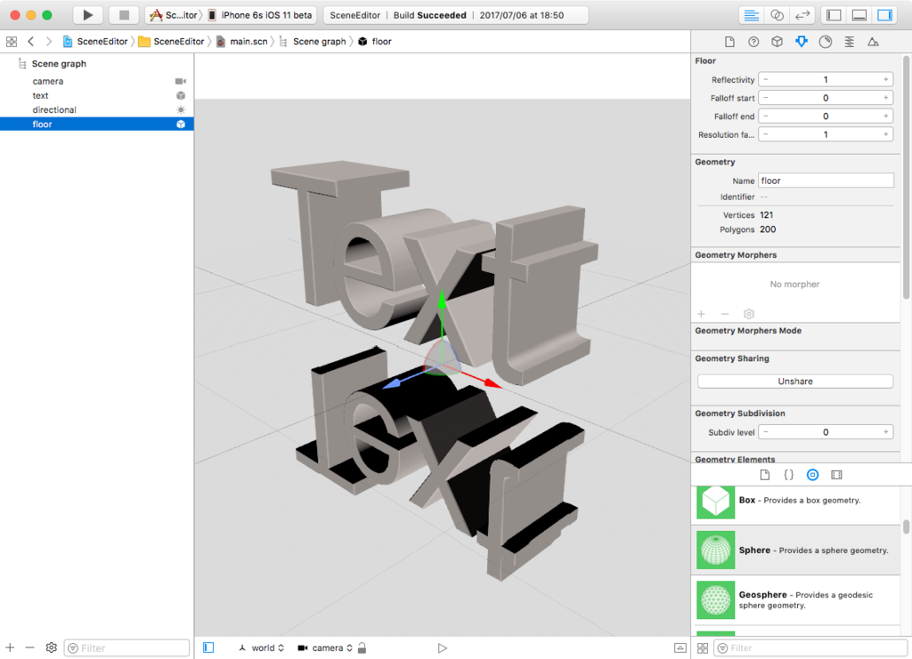Viewport: 912px width, 659px height.
Task: Open the scene graph actions gear
Action: [51, 647]
